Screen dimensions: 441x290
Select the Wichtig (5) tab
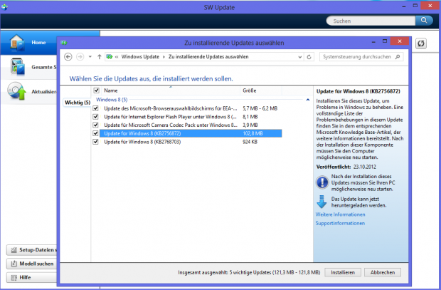coord(77,103)
